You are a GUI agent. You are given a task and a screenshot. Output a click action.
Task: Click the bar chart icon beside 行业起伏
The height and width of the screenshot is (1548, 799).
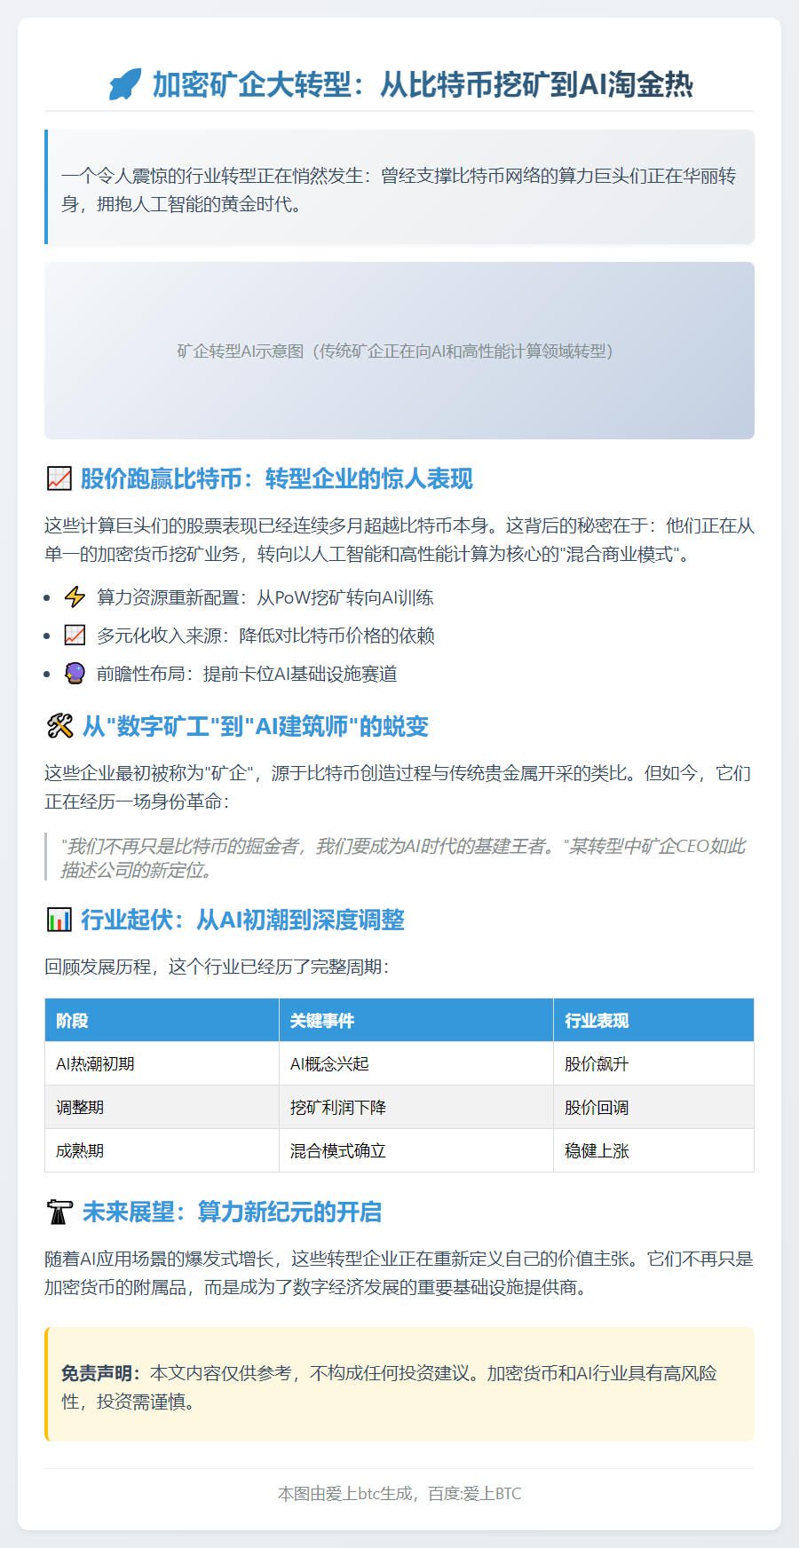coord(59,920)
